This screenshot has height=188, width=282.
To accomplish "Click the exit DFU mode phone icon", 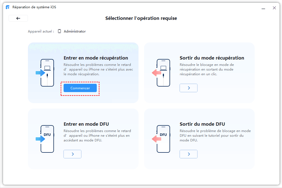I will pos(163,139).
